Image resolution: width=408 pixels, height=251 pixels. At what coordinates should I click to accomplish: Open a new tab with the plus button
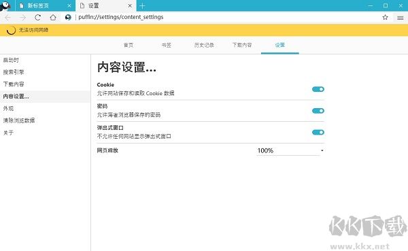pyautogui.click(x=142, y=5)
